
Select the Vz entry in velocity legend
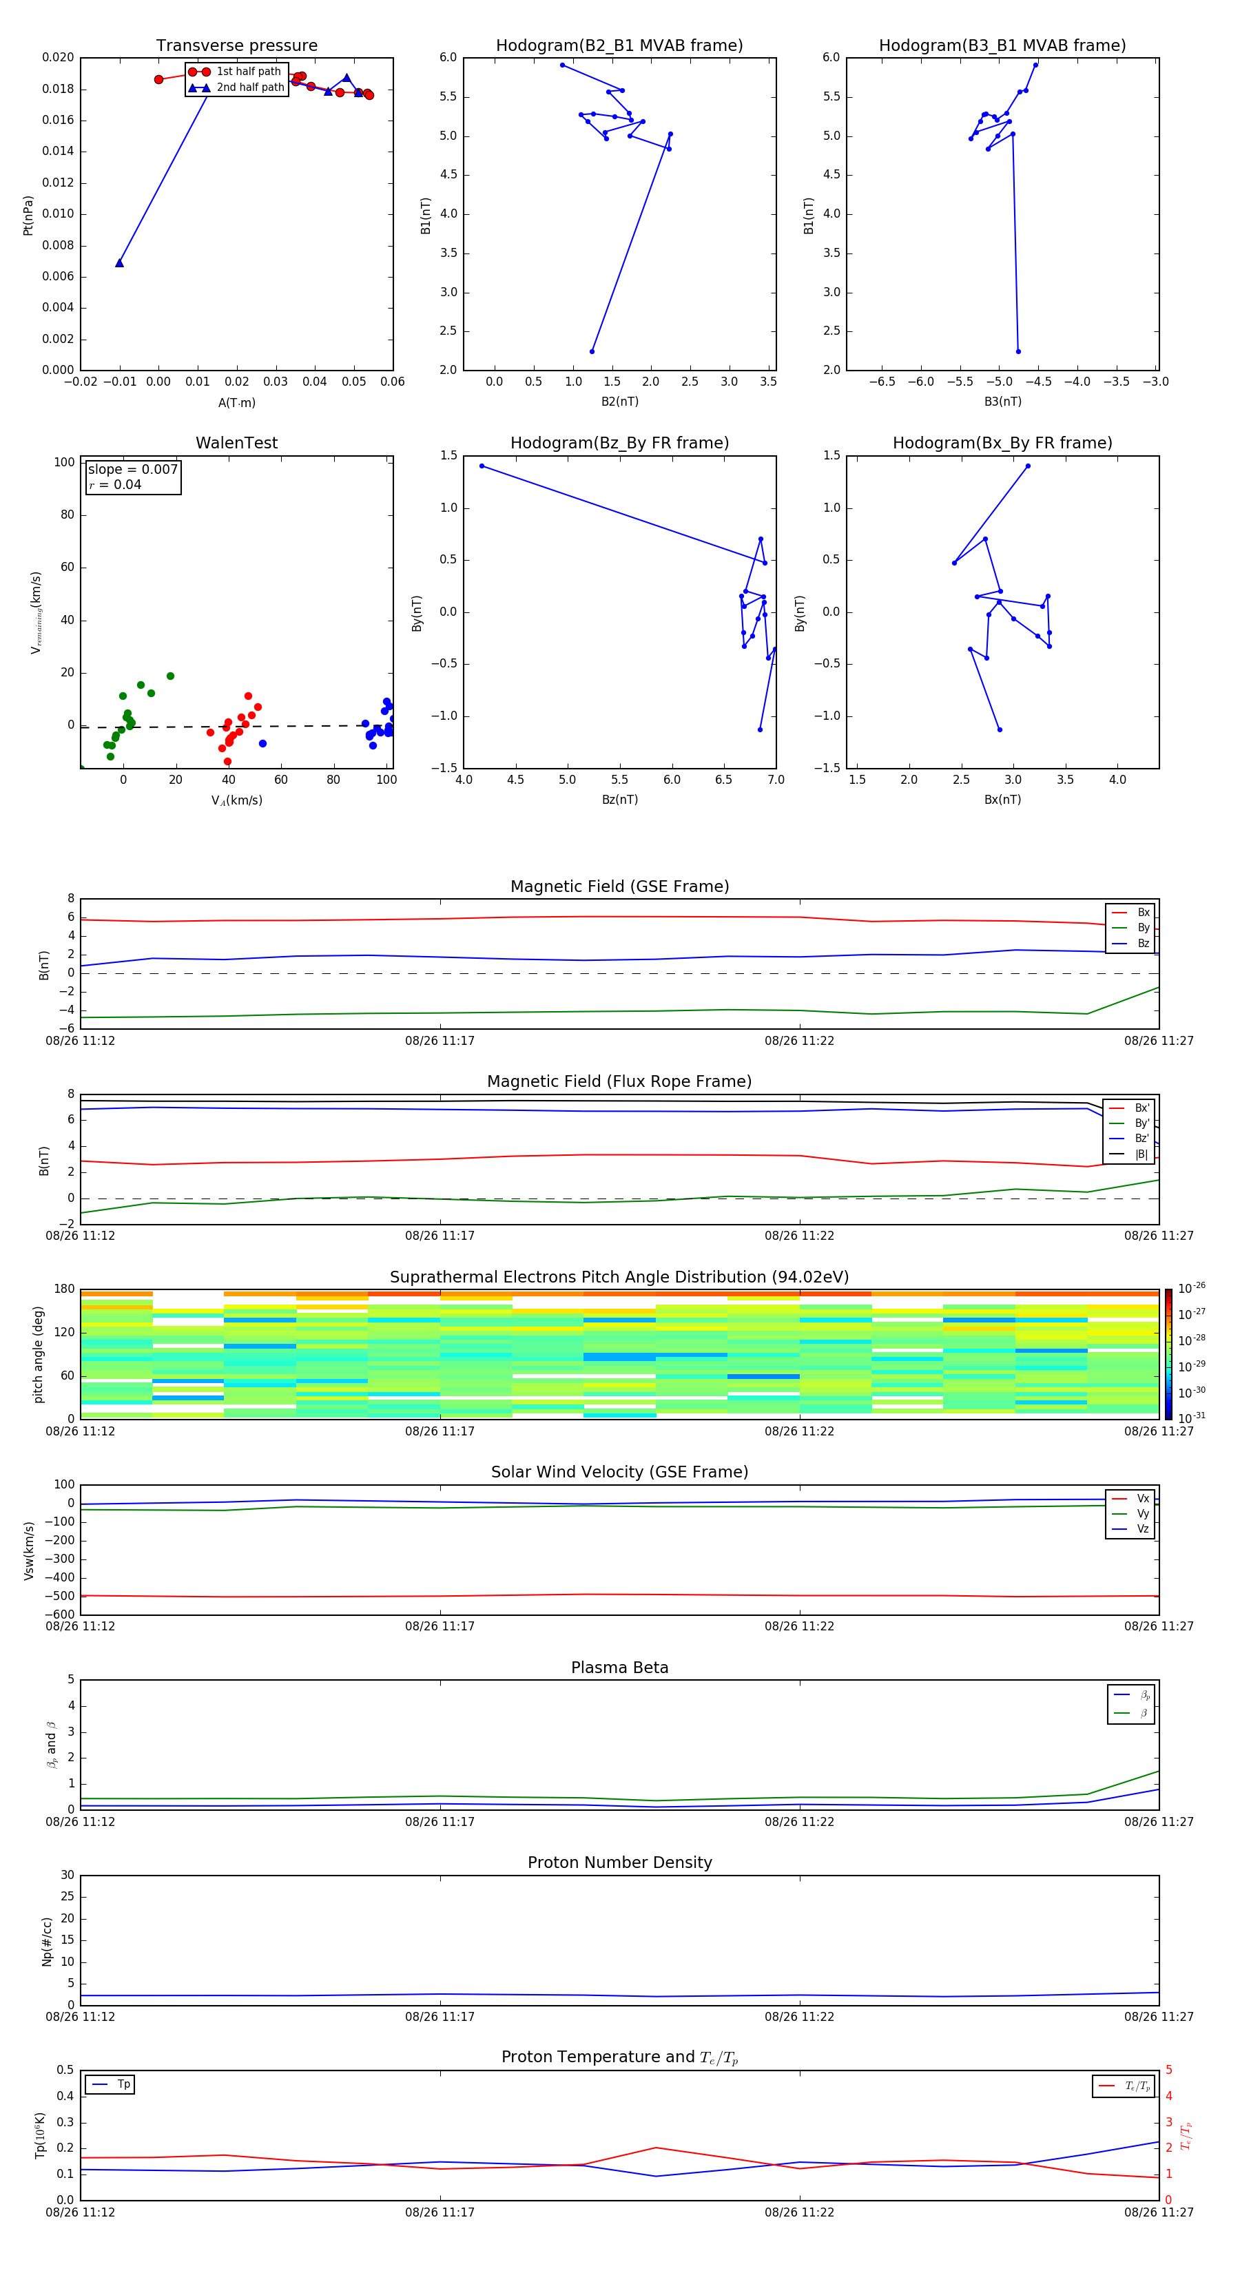1130,1530
